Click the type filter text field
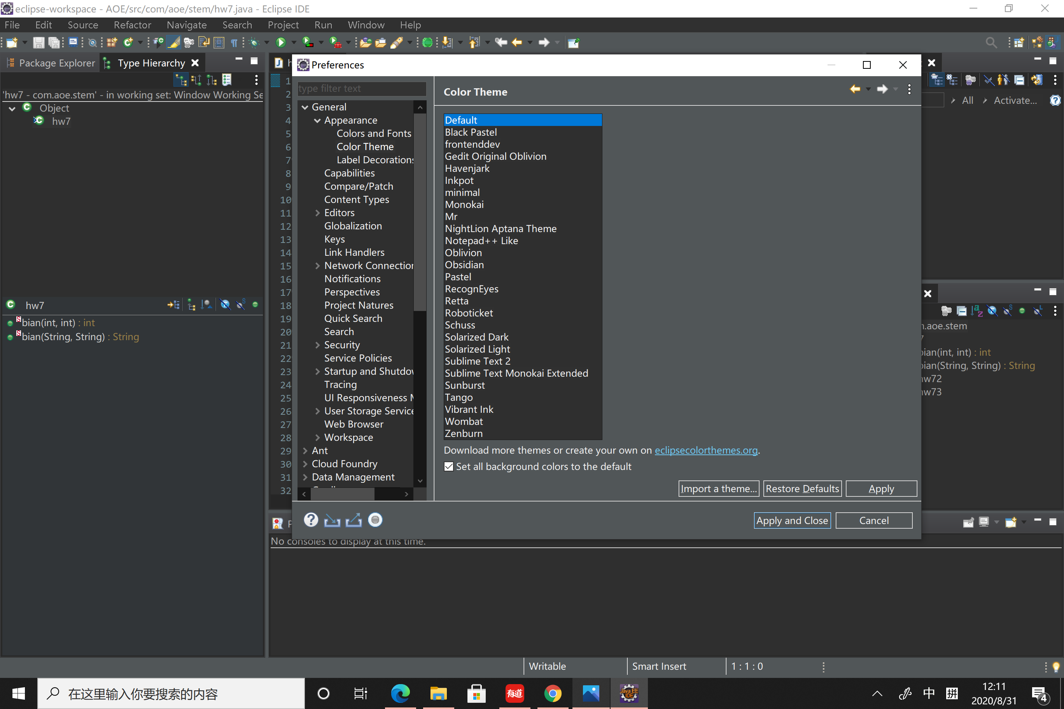The image size is (1064, 709). click(361, 88)
